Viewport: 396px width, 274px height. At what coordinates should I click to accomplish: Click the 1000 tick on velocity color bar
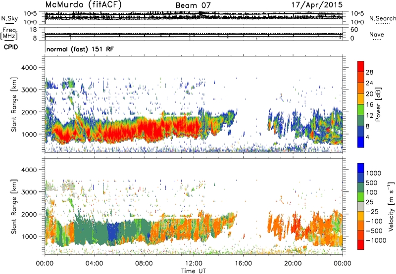pos(374,173)
